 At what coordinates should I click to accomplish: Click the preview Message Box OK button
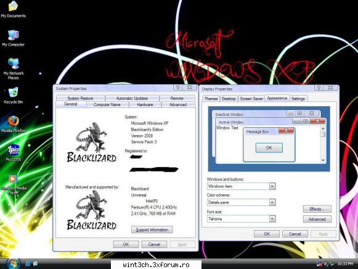click(x=269, y=147)
